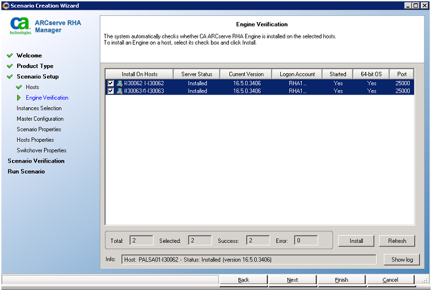
Task: Click the green checkmark beside Welcome
Action: pyautogui.click(x=10, y=55)
